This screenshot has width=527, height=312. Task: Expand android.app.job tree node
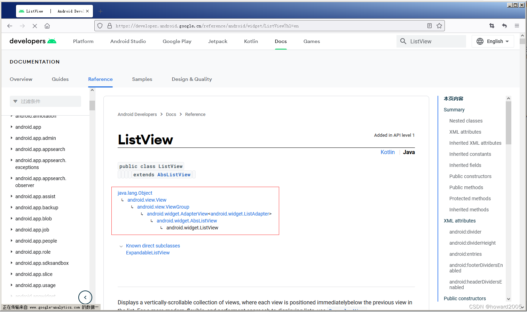(x=11, y=230)
